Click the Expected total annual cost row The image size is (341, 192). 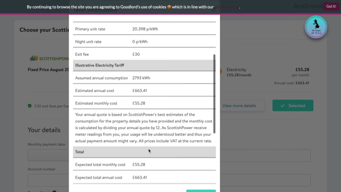pos(144,177)
